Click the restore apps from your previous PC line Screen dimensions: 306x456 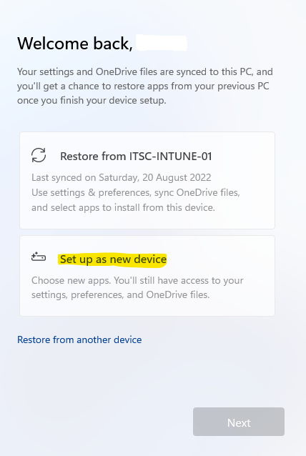pos(143,86)
